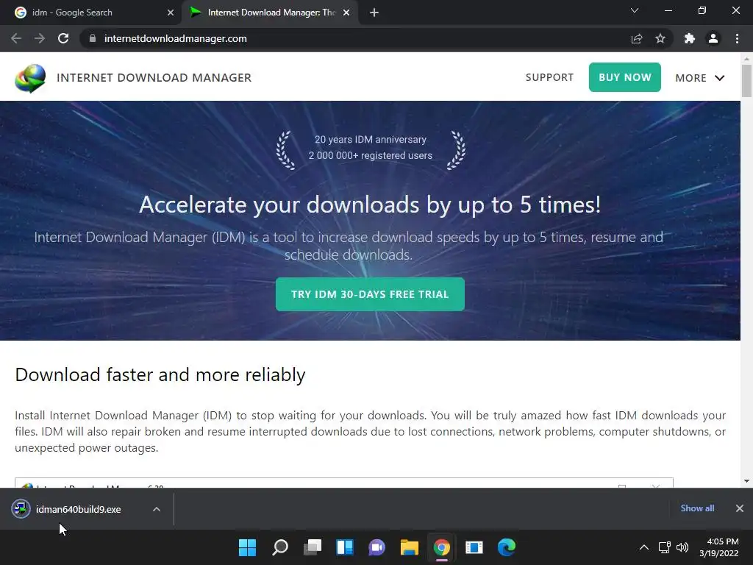Click TRY IDM 30-DAYS FREE TRIAL
The height and width of the screenshot is (565, 753).
point(370,294)
